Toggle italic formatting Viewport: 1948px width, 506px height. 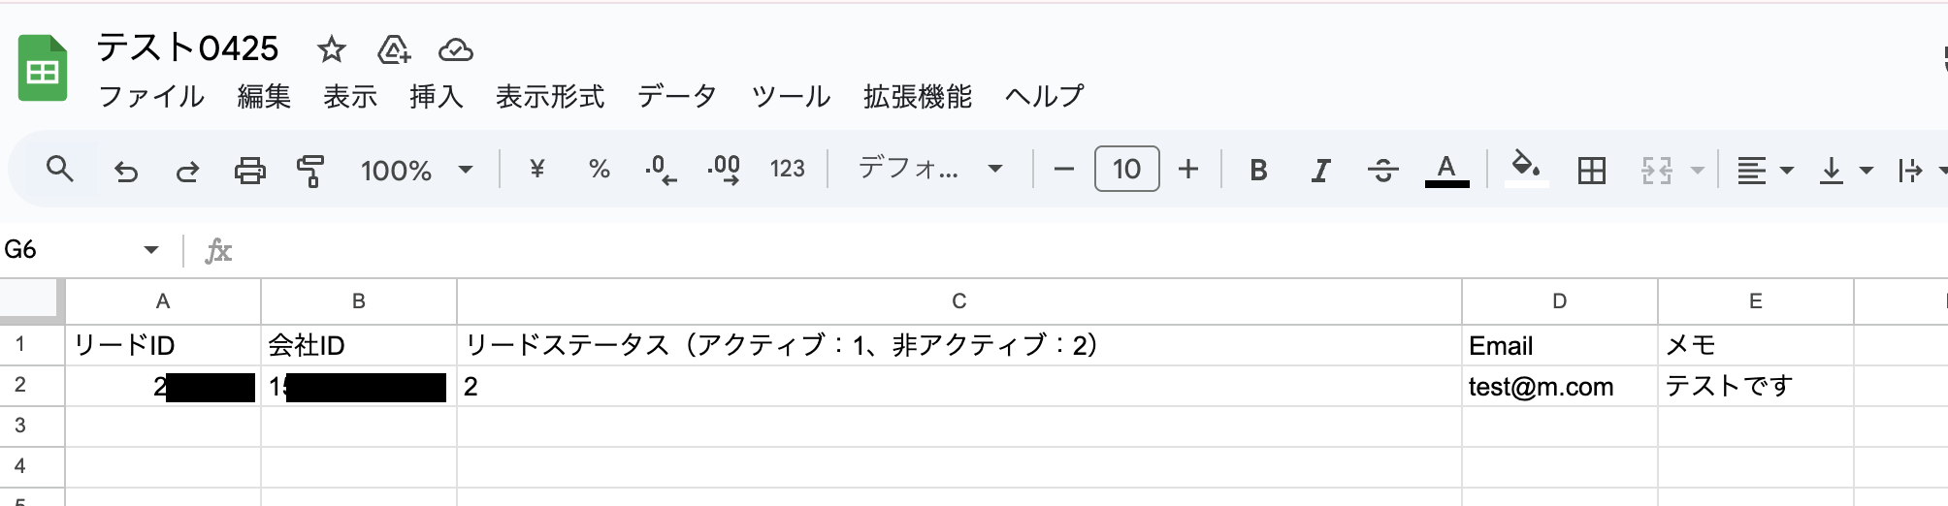pyautogui.click(x=1320, y=172)
